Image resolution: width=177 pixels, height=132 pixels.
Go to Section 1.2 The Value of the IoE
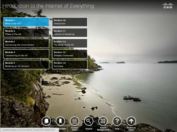tap(70, 43)
